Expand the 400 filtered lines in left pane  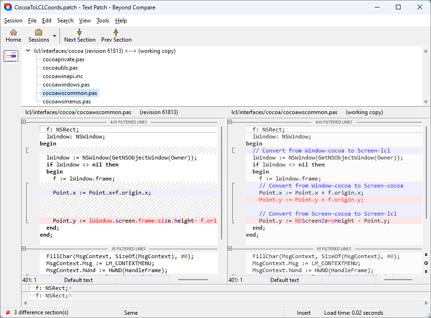pyautogui.click(x=23, y=122)
